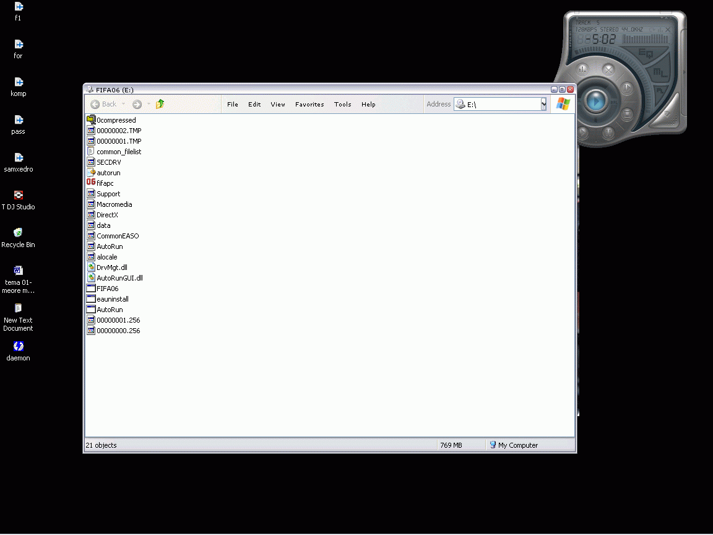Select the file named 00000002.TMP

point(119,131)
